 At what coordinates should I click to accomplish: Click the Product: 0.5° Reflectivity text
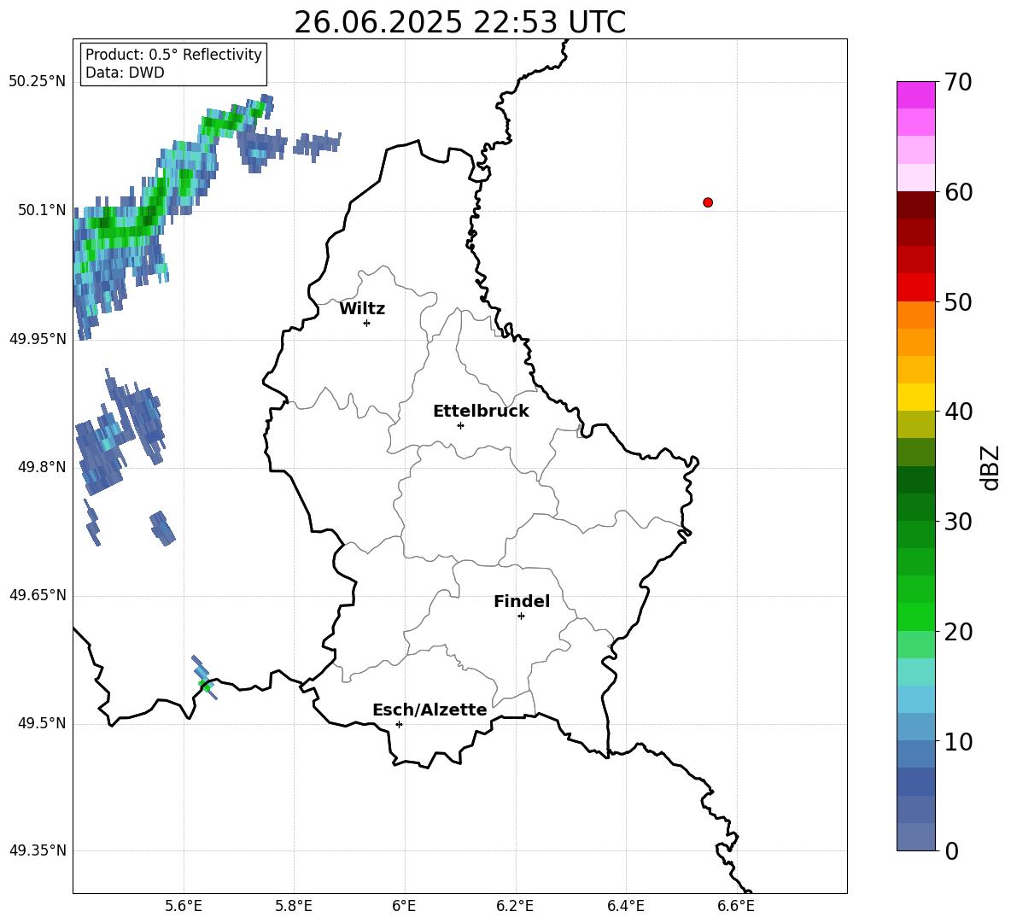[173, 55]
